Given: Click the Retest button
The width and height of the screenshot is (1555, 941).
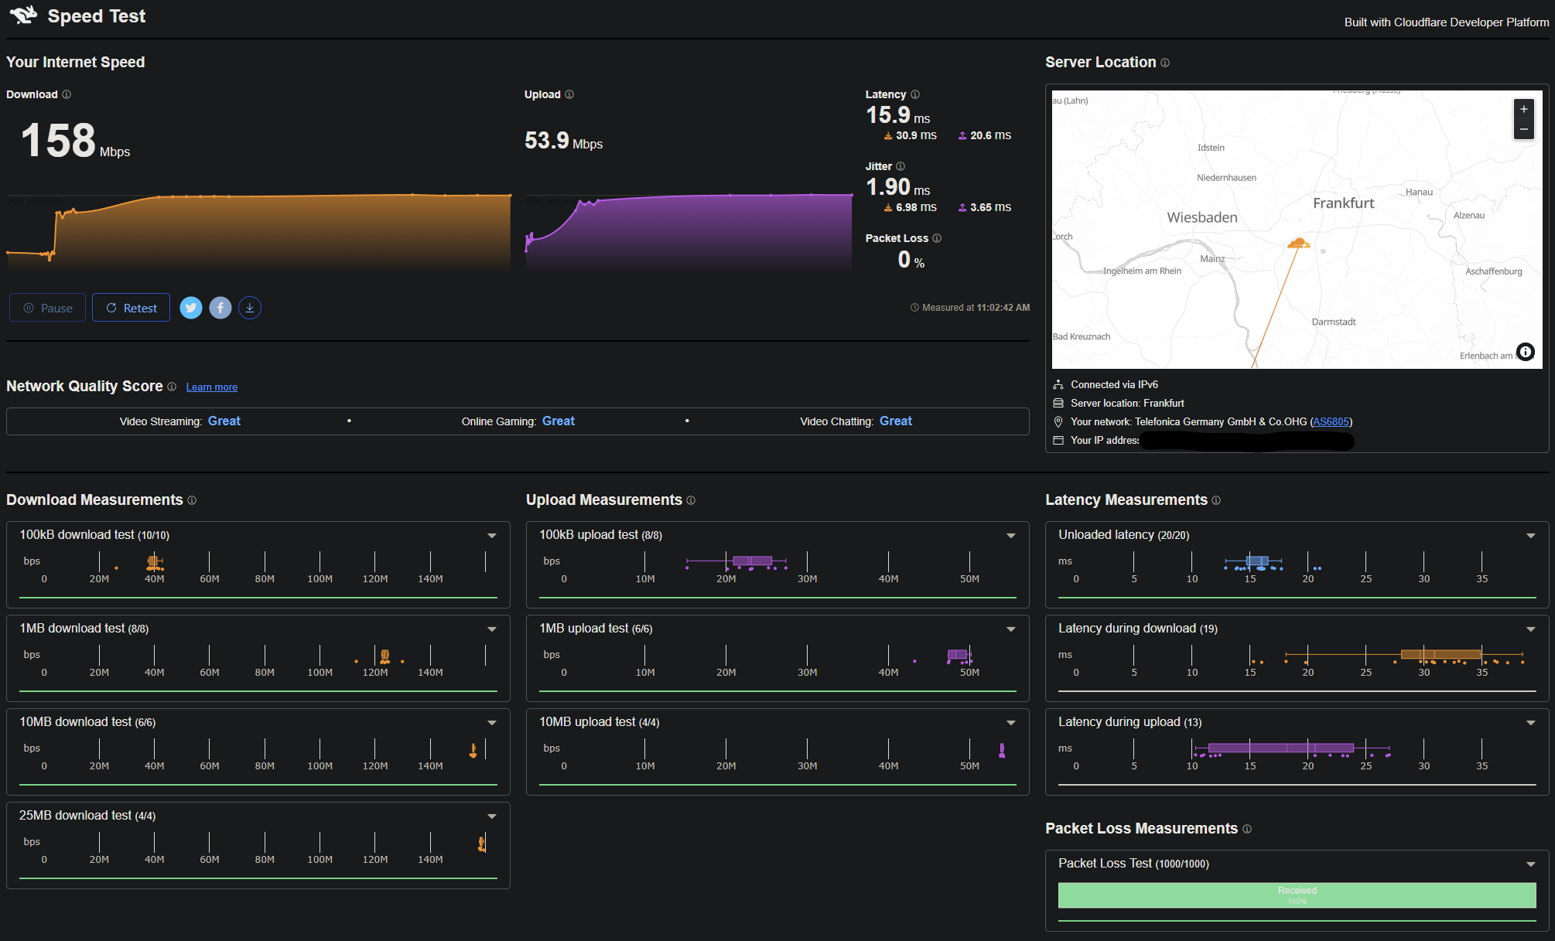Looking at the screenshot, I should pos(131,308).
